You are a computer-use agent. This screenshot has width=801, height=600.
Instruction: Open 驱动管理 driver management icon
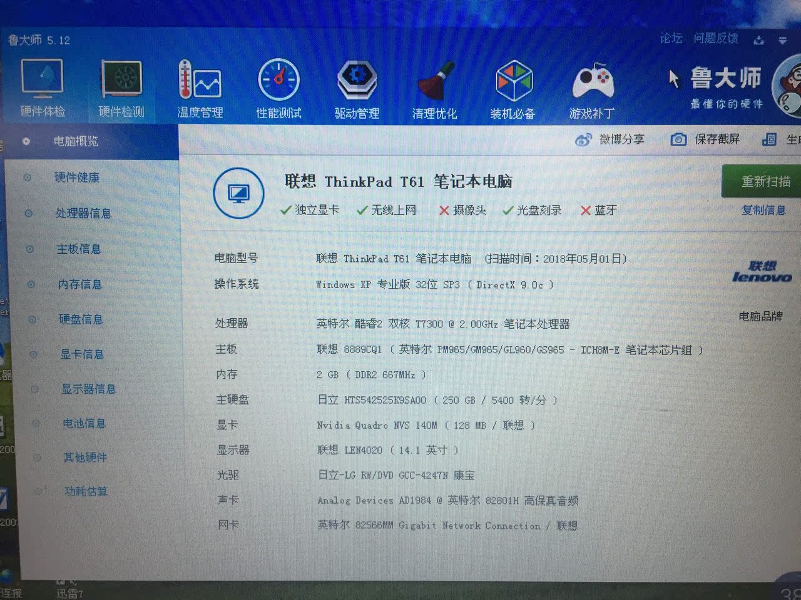(357, 89)
